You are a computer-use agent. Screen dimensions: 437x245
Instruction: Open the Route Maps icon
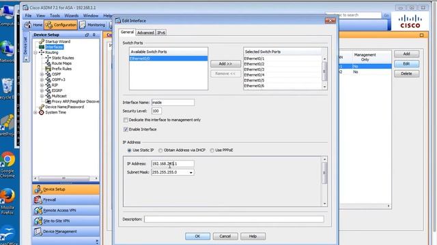48,63
